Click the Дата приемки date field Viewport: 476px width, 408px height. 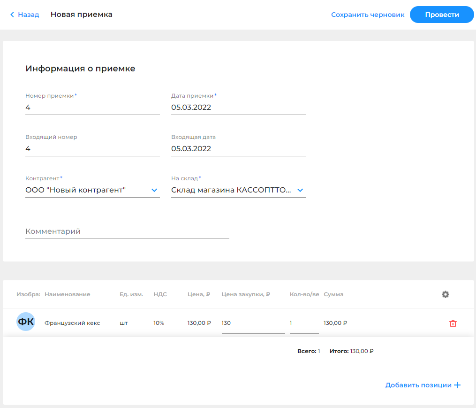click(x=238, y=108)
